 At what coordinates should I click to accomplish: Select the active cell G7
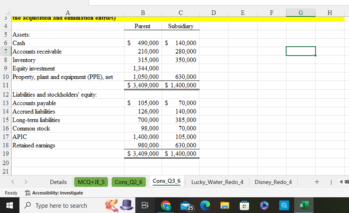(x=301, y=51)
